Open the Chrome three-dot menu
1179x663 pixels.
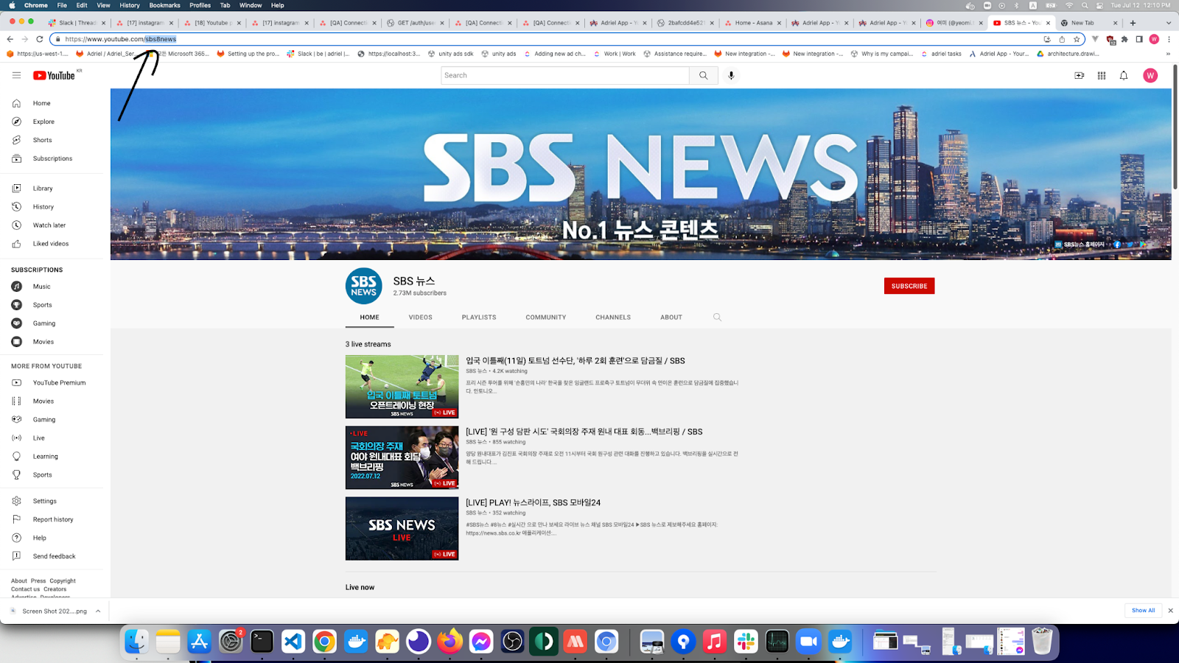coord(1169,39)
